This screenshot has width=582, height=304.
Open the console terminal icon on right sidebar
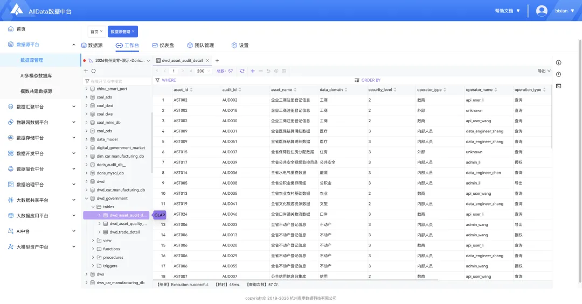(x=559, y=87)
